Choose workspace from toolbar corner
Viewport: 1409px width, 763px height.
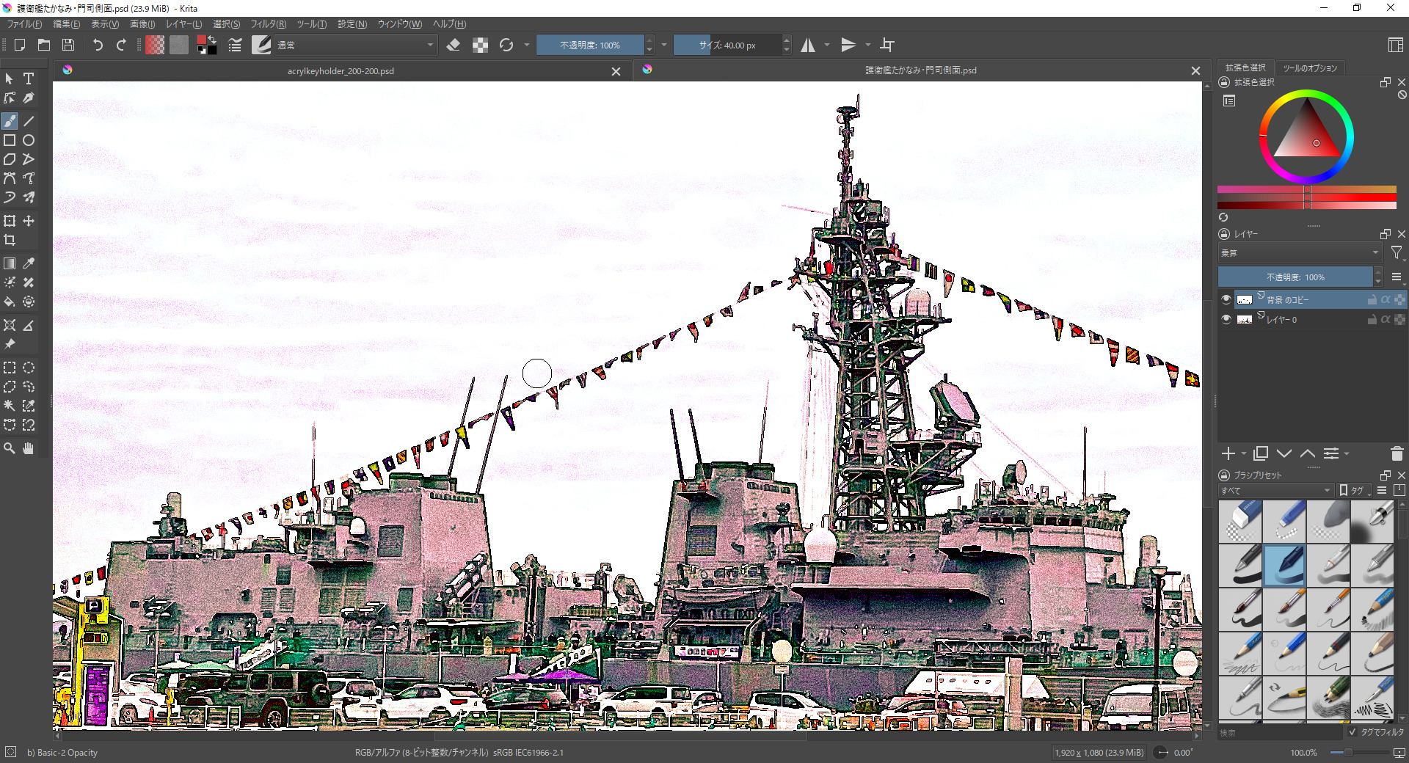tap(1396, 45)
